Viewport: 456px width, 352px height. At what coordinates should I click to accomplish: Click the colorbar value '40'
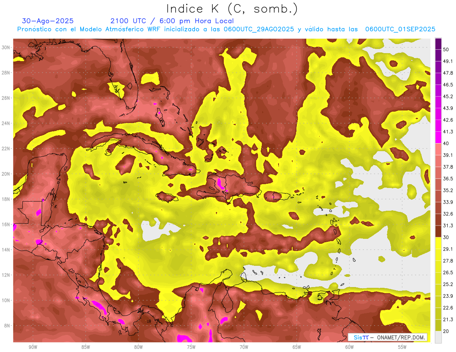pos(446,144)
